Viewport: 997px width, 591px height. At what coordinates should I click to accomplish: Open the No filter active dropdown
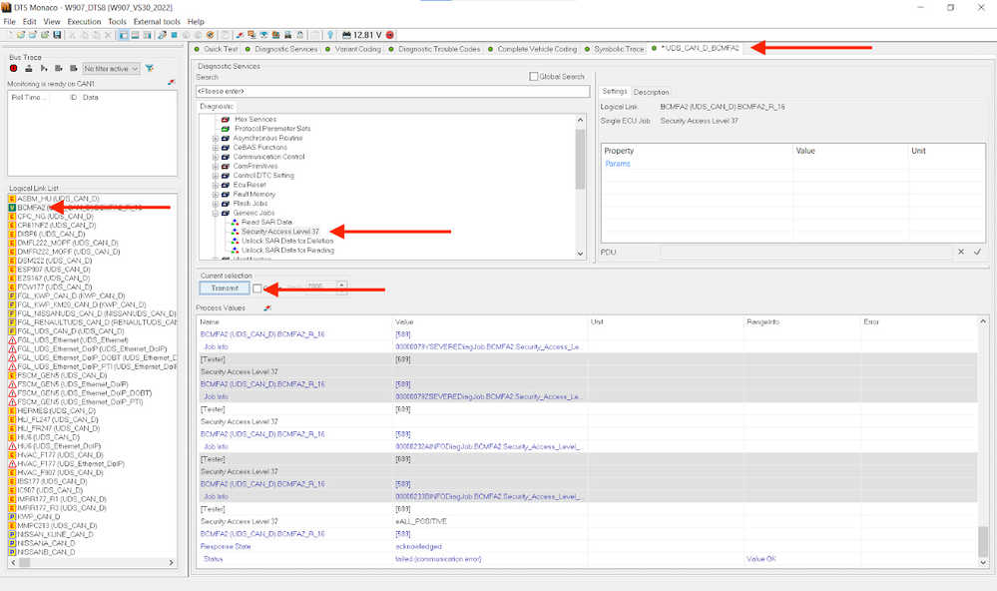tap(111, 69)
